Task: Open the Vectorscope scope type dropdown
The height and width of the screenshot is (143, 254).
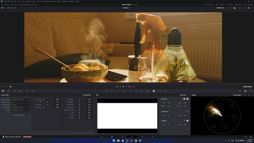Action: click(238, 95)
